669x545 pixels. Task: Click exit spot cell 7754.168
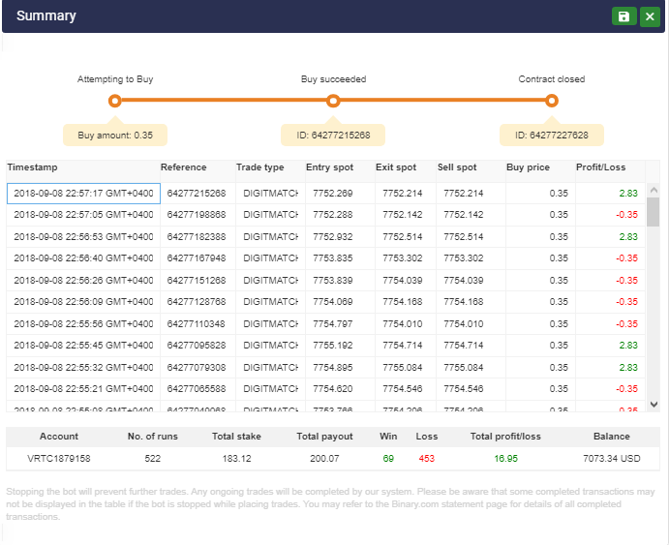(406, 302)
